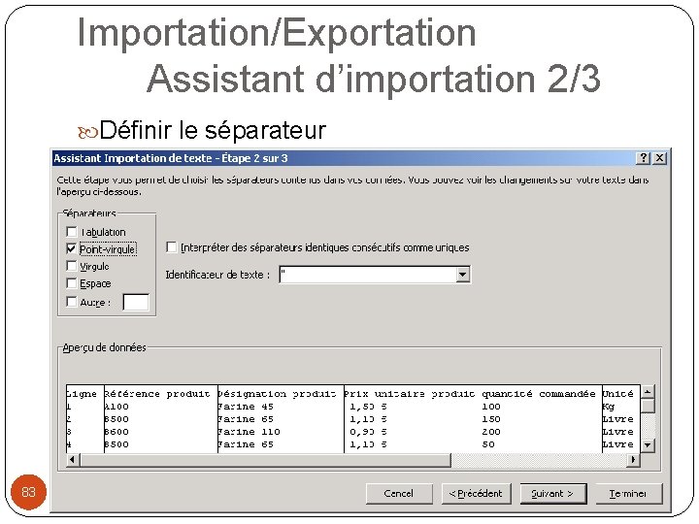Click inside the Identificateur de texte box

pos(368,275)
